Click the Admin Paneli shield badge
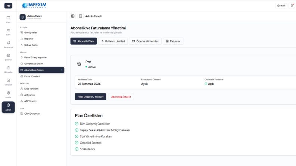Viewport: 296px width, 166px height. coord(23,17)
